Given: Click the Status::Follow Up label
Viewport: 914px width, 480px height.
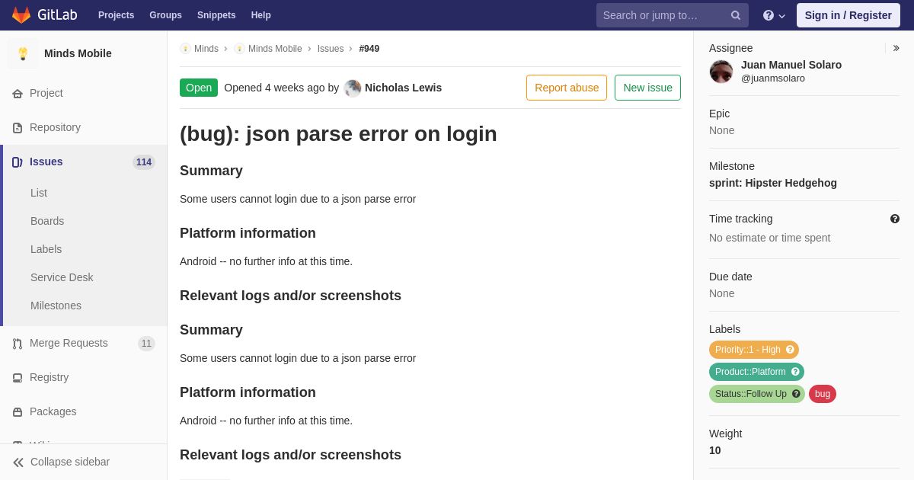Looking at the screenshot, I should tap(757, 394).
